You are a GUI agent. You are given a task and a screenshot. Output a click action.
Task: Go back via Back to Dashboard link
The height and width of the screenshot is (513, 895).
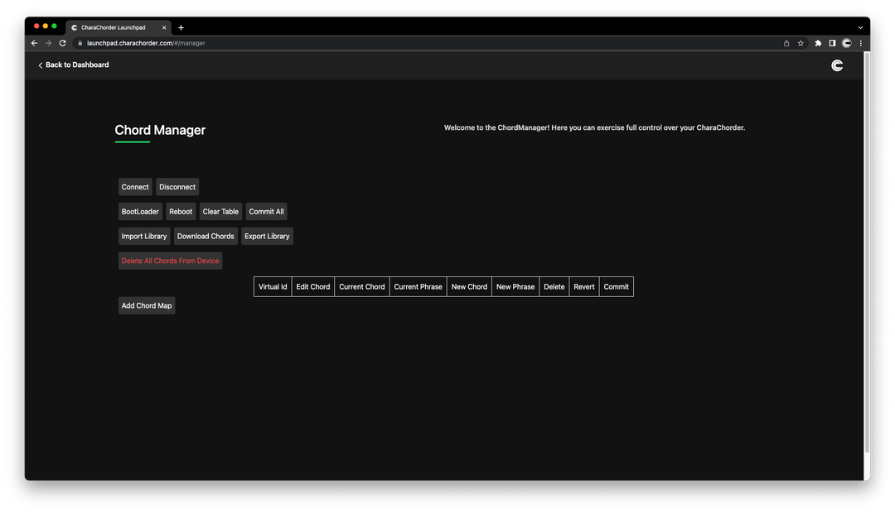(x=74, y=65)
